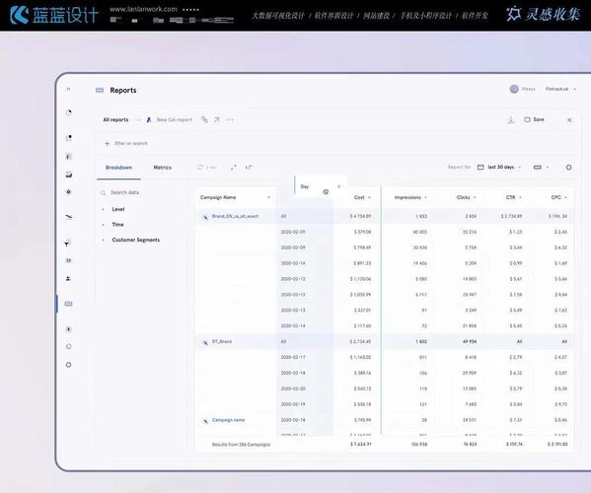Click the clock icon on Day column
591x493 pixels.
coord(326,192)
